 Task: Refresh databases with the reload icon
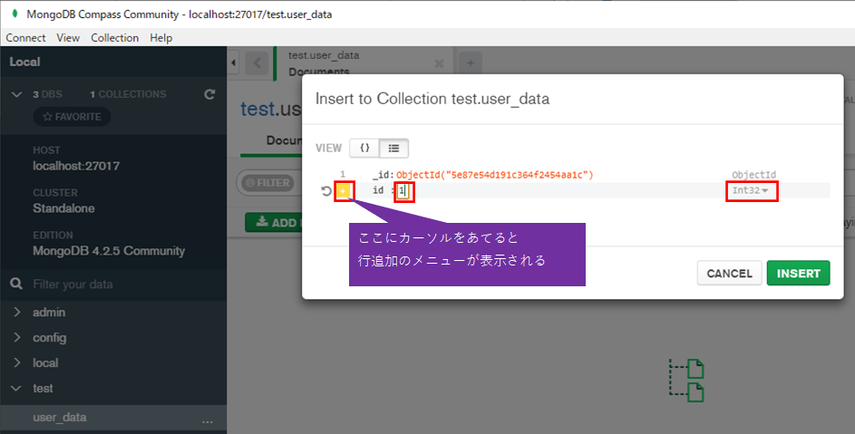click(x=209, y=94)
